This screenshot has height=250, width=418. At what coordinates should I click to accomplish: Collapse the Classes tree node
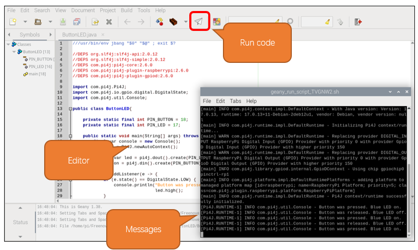coord(8,45)
